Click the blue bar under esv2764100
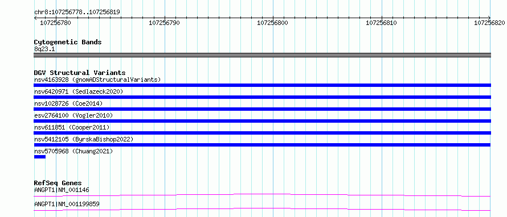The width and height of the screenshot is (507, 217). pyautogui.click(x=262, y=121)
